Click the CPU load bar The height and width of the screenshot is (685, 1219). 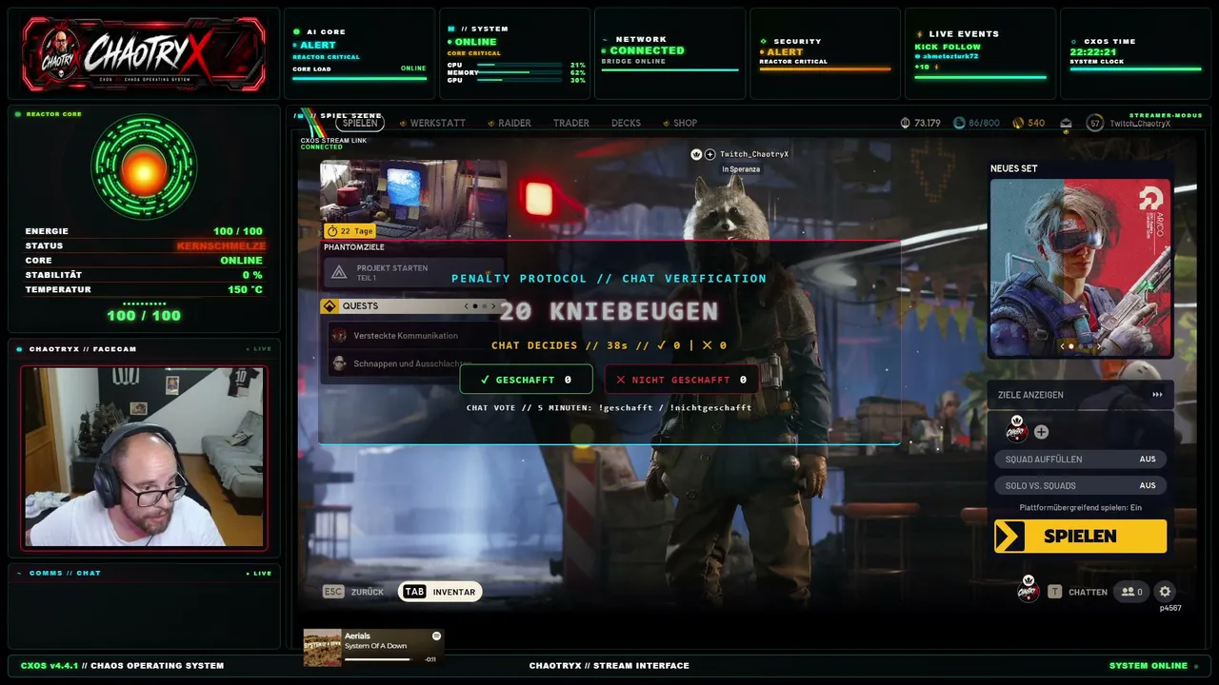point(518,65)
